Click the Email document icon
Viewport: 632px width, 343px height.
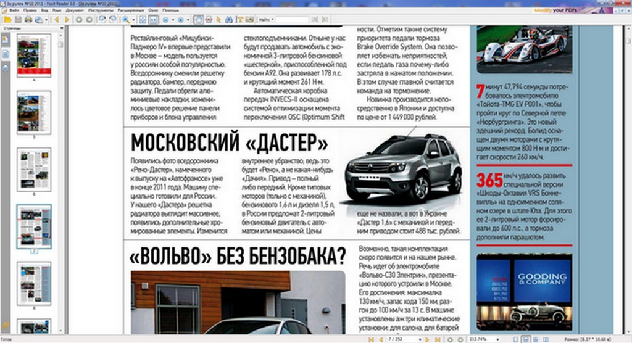(x=38, y=19)
